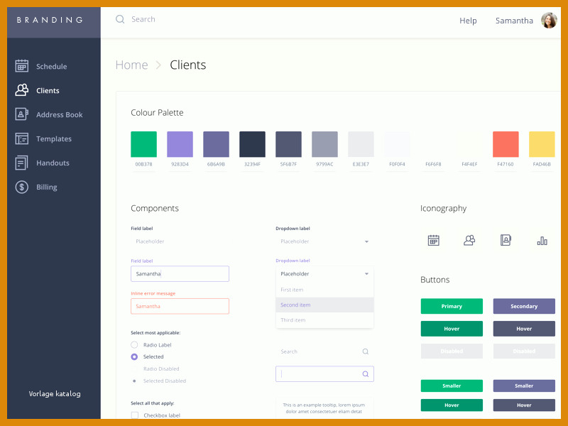Click the Radio Disabled radio button
The width and height of the screenshot is (568, 426).
click(134, 368)
